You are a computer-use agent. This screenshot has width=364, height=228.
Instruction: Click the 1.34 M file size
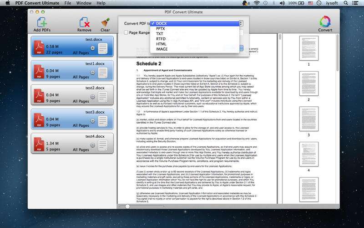tap(52, 143)
